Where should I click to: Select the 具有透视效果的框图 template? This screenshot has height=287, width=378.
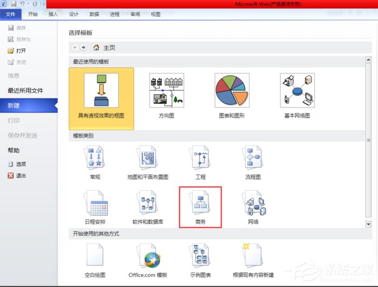[x=101, y=98]
